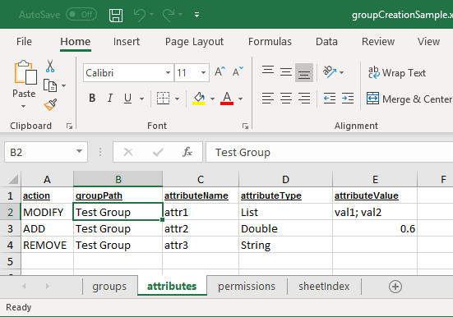The image size is (453, 317).
Task: Open the Customize Quick Access Toolbar arrow
Action: [196, 15]
